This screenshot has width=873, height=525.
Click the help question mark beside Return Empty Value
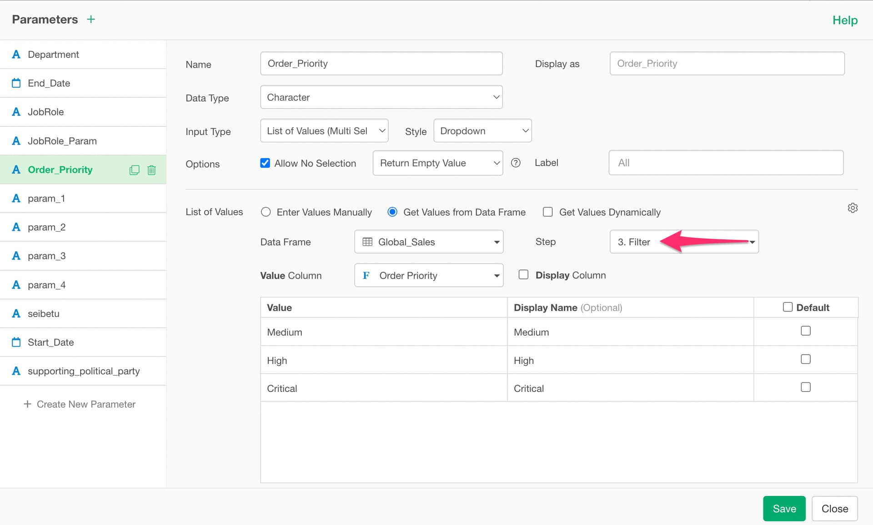(x=516, y=163)
